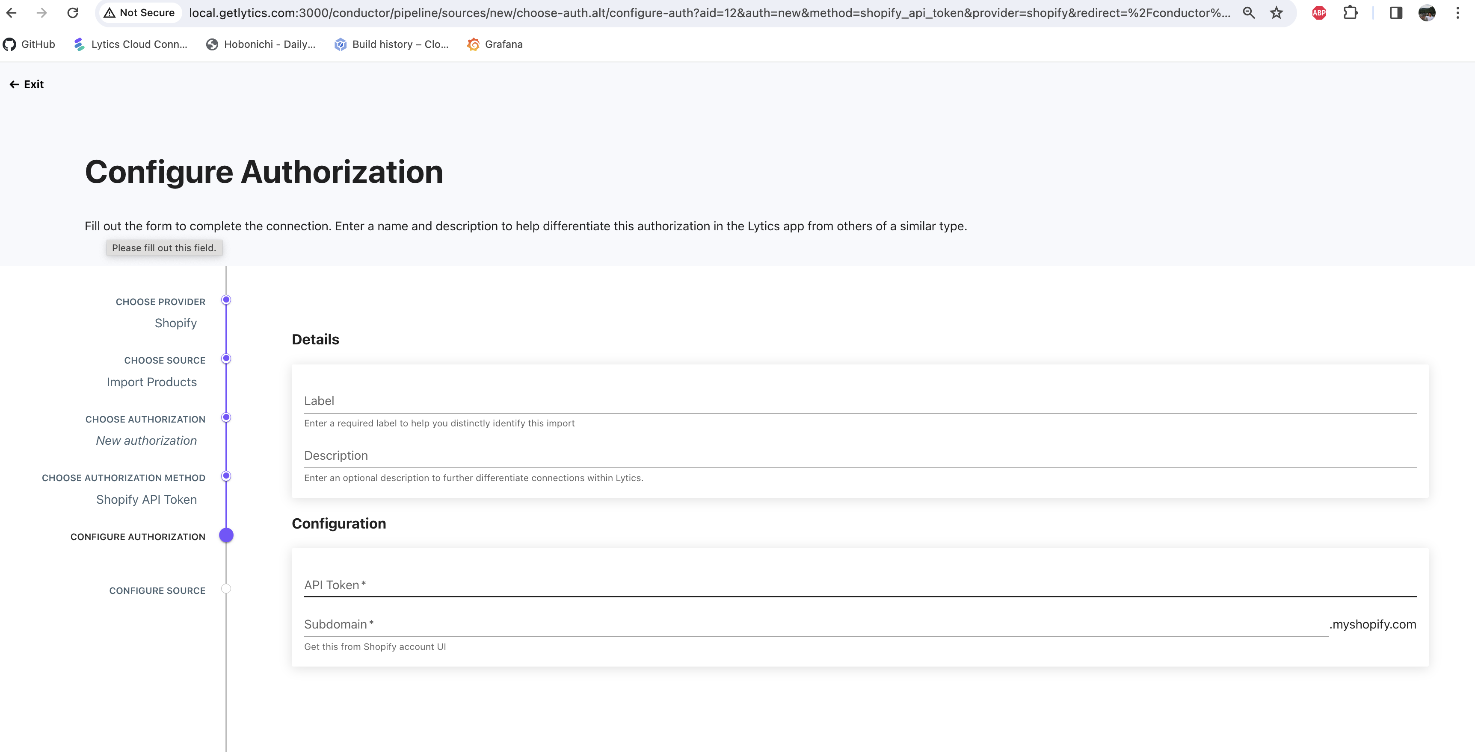The width and height of the screenshot is (1475, 752).
Task: Click the .myshopify.com suffix text
Action: point(1372,625)
